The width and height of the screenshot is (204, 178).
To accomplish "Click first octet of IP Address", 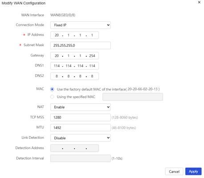I will pyautogui.click(x=56, y=35).
